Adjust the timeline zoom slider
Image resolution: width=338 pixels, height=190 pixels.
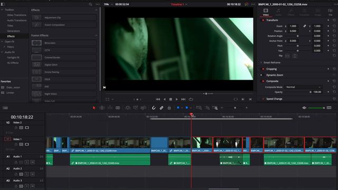coord(234,108)
